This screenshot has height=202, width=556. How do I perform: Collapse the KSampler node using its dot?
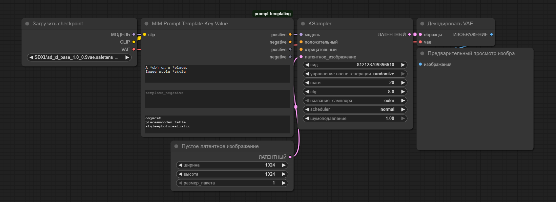tap(303, 24)
